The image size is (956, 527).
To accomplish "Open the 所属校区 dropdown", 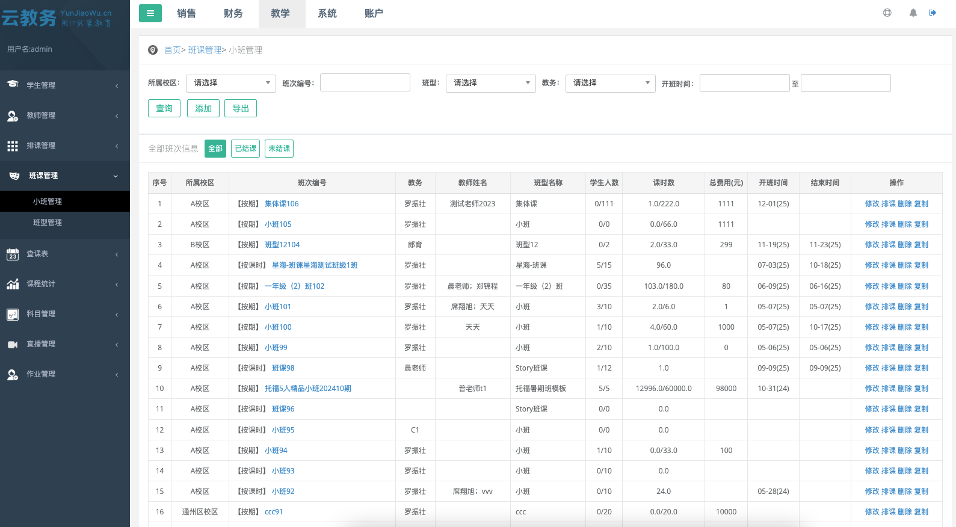I will pos(231,83).
